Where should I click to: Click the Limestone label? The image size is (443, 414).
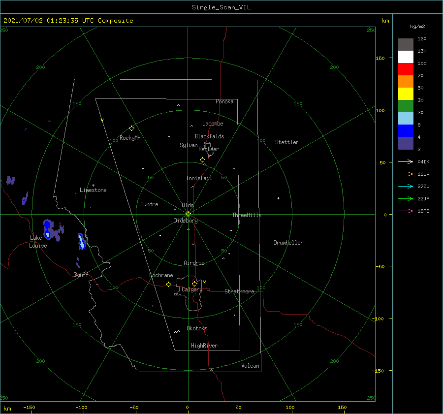[93, 190]
